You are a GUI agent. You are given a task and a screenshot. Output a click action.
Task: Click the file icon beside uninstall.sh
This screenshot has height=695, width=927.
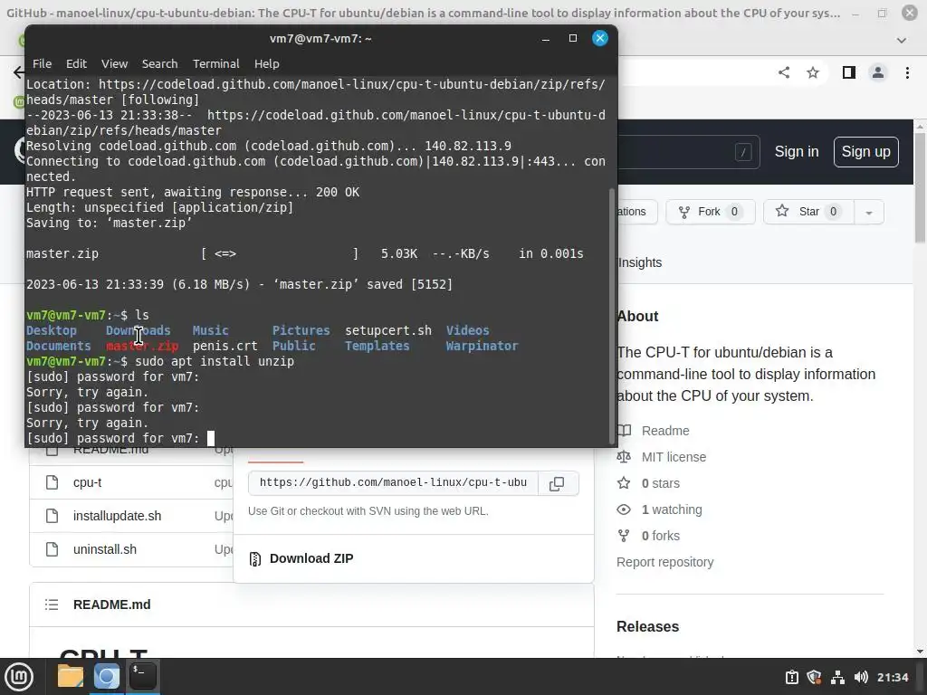(52, 549)
